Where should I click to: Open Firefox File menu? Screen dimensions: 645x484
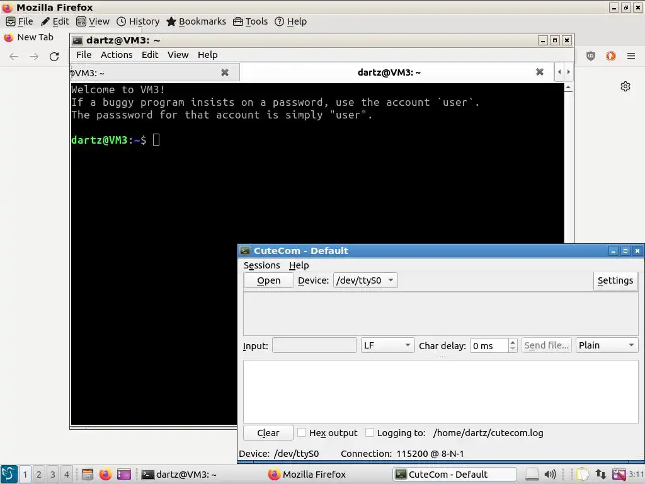pos(20,21)
